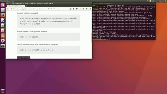Screen dimensions: 167x94
Task: Open network indicator in top panel
Action: point(148,1)
